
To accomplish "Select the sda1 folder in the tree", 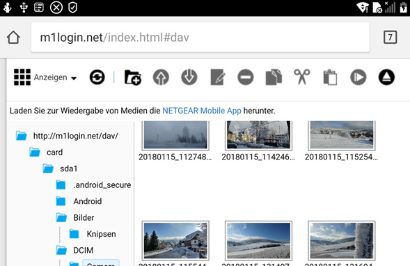I will 69,169.
